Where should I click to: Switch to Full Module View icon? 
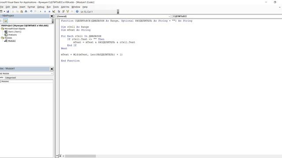click(60, 156)
